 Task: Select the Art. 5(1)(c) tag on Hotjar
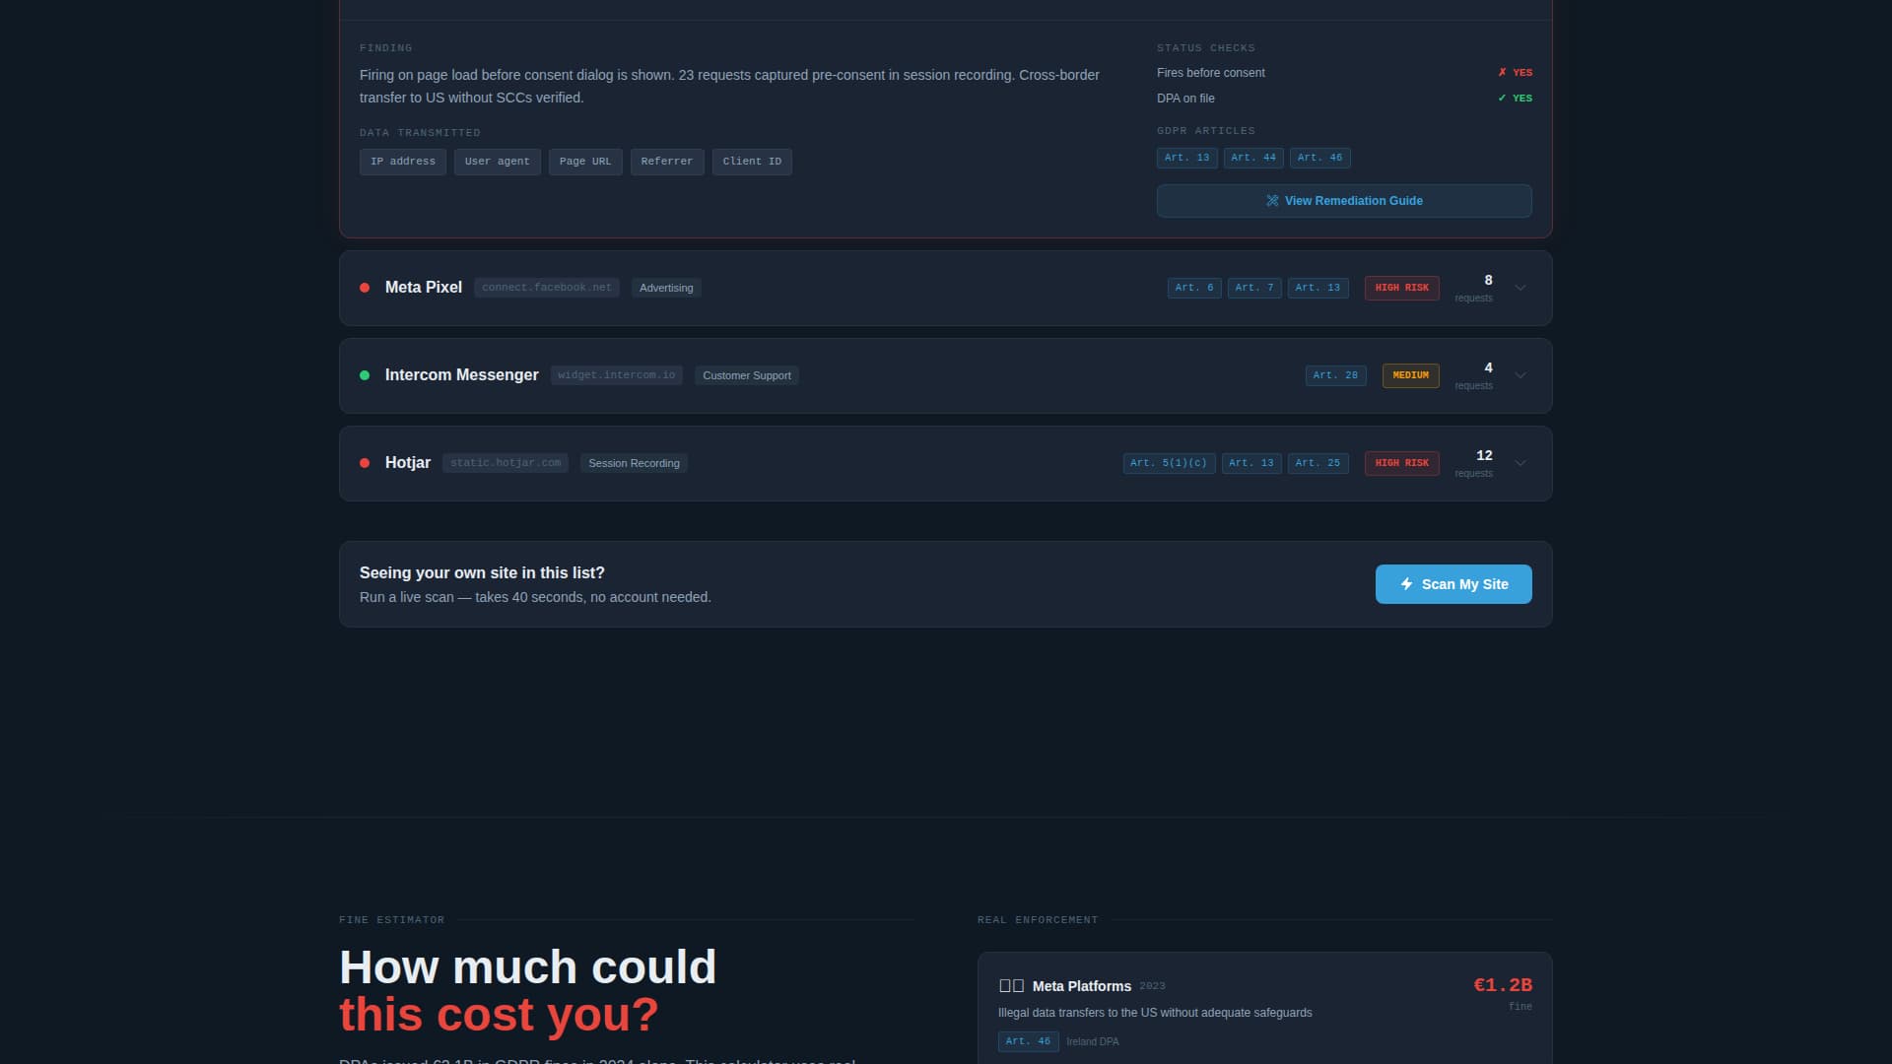pos(1169,463)
